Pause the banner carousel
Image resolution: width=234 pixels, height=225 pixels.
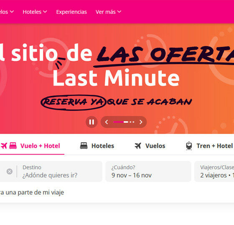92,122
